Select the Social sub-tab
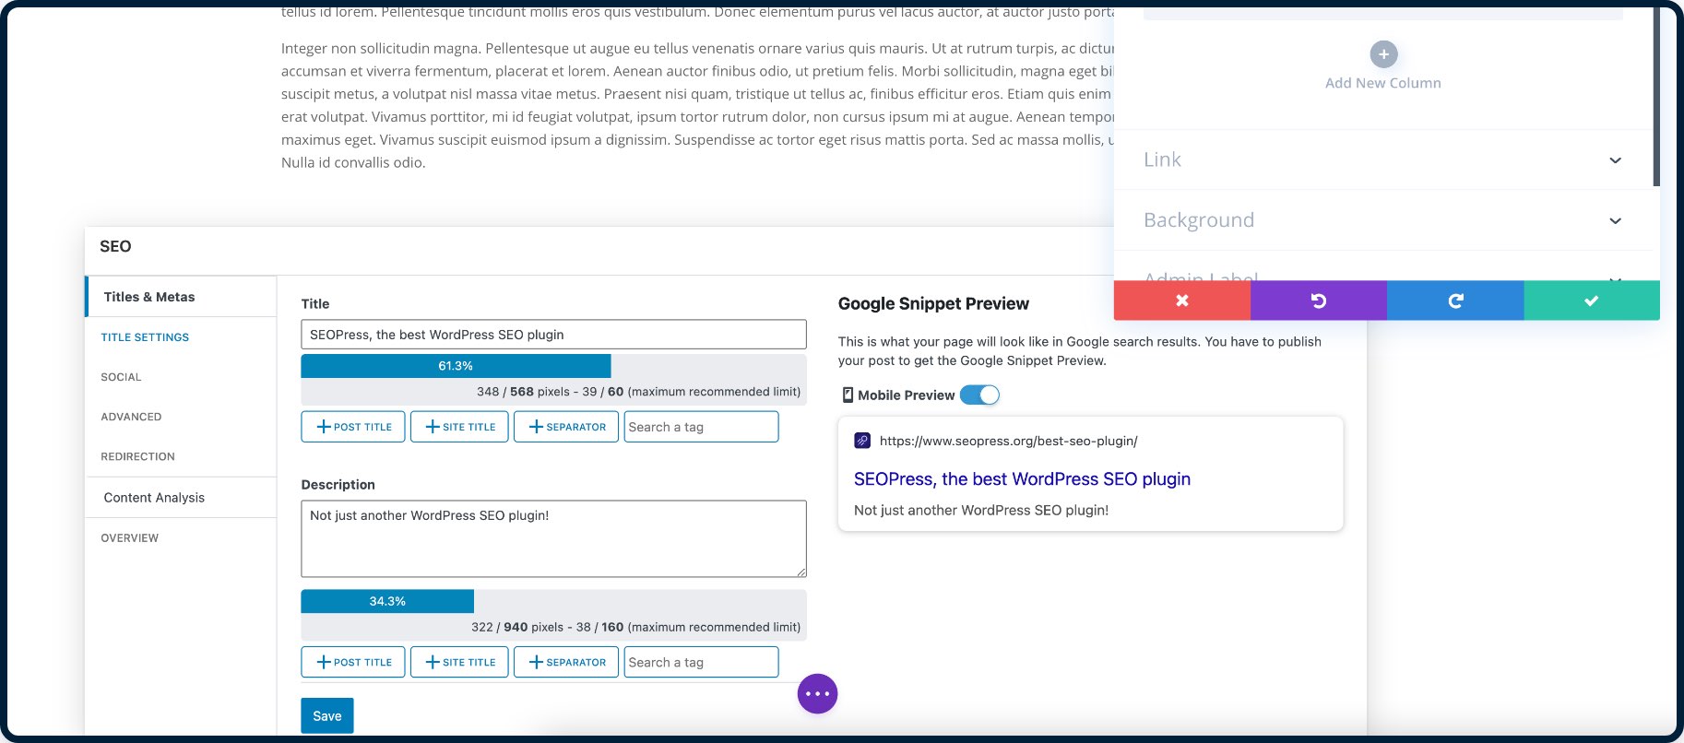The height and width of the screenshot is (743, 1684). tap(121, 377)
